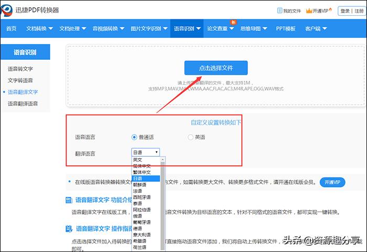
Task: Expand 客户端 menu arrow
Action: pos(325,28)
